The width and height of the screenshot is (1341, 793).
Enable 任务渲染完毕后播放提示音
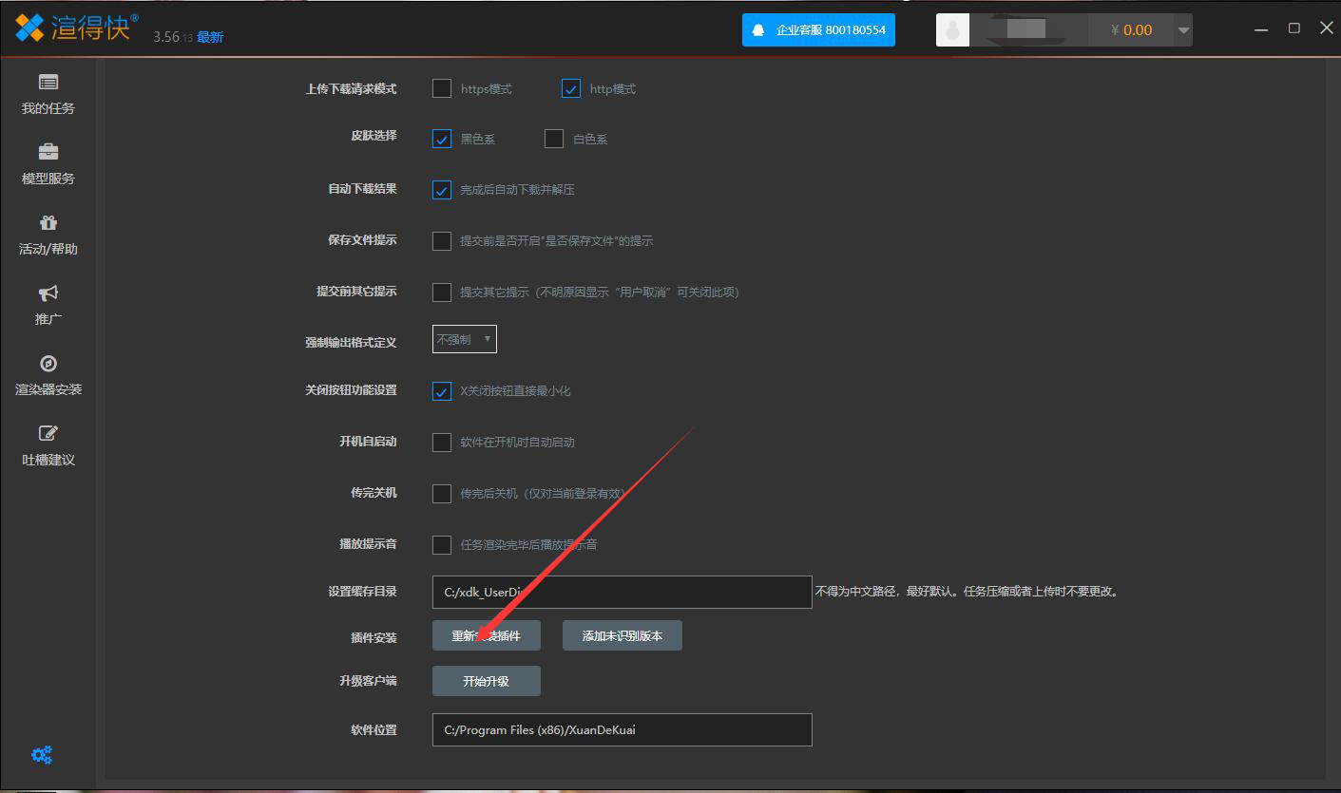tap(441, 544)
